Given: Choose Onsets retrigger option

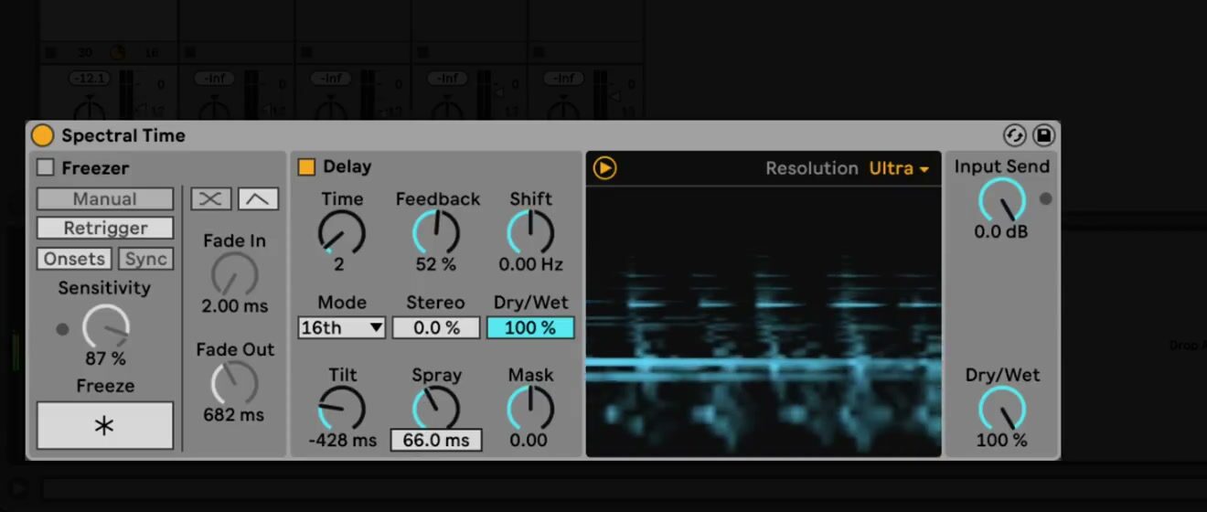Looking at the screenshot, I should click(x=74, y=259).
